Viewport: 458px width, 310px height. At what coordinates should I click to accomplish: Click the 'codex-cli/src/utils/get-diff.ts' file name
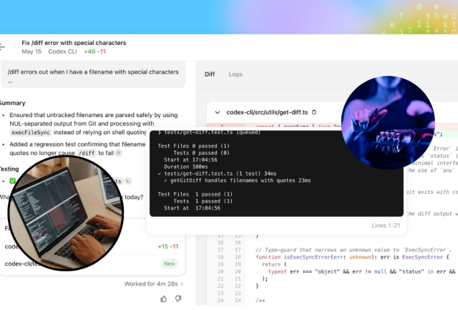pos(267,112)
